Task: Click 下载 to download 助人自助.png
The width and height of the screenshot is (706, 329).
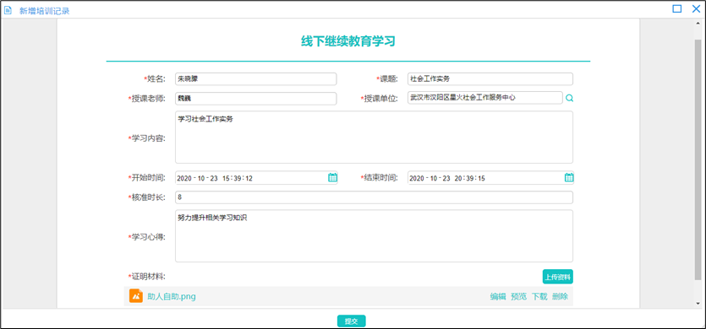Action: 539,297
